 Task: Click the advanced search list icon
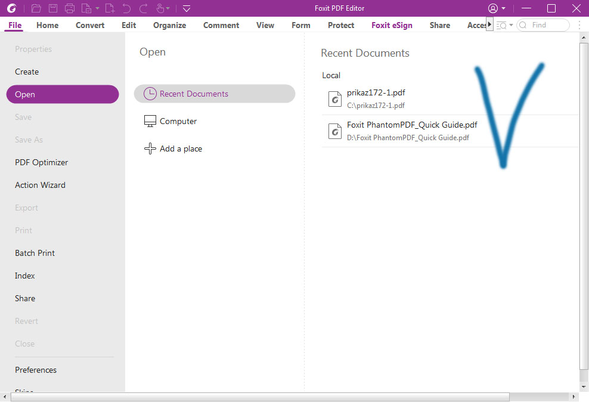tap(501, 25)
